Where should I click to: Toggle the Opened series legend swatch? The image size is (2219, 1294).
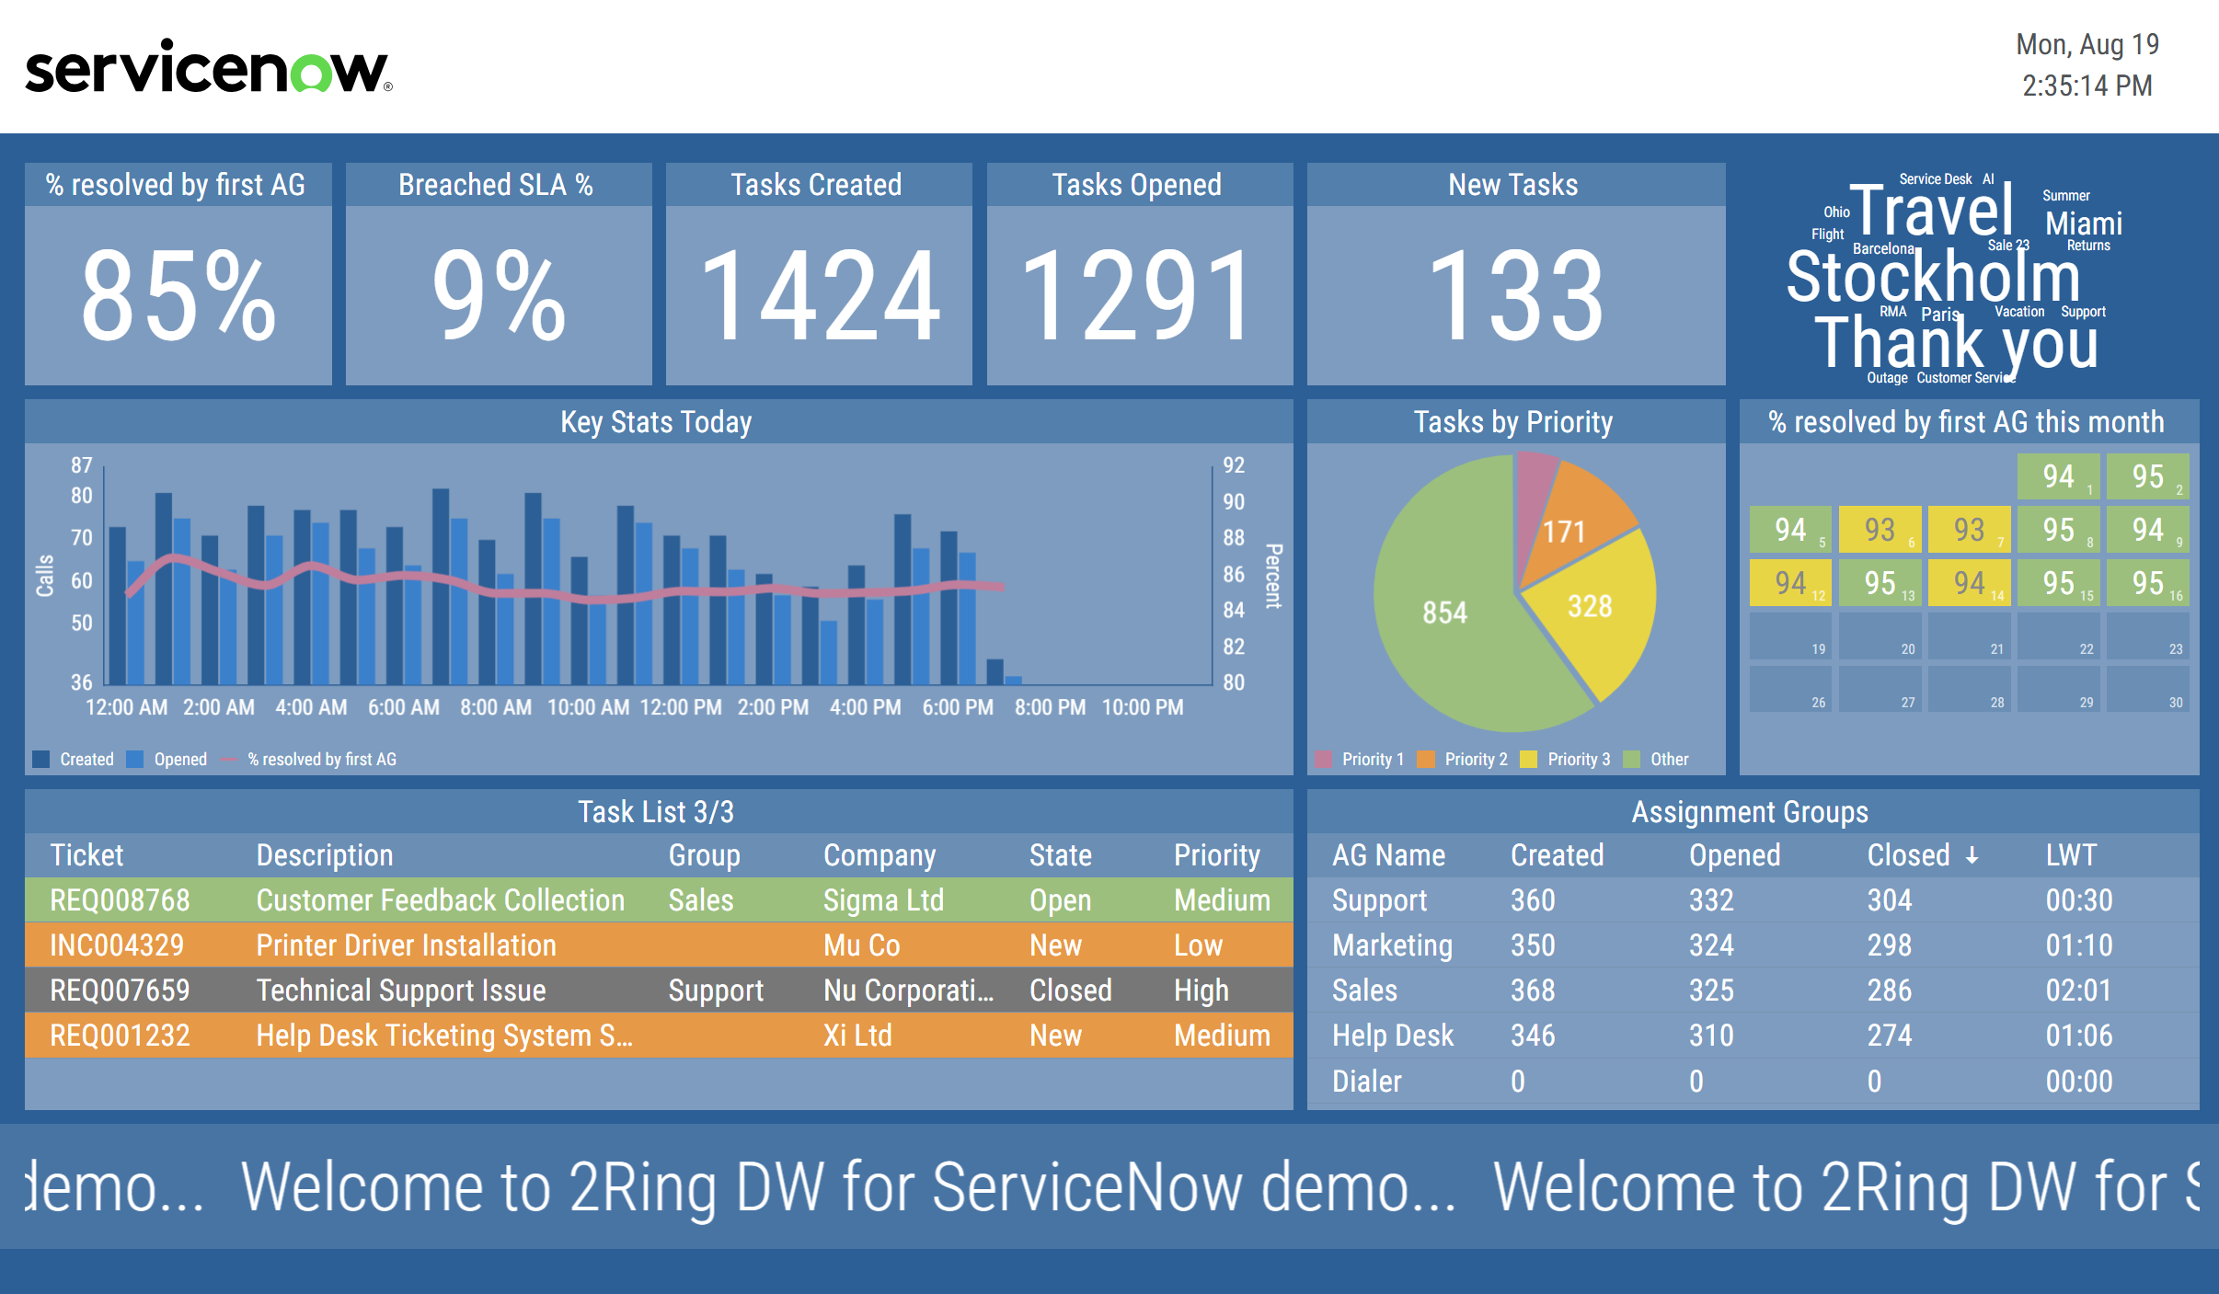point(135,760)
